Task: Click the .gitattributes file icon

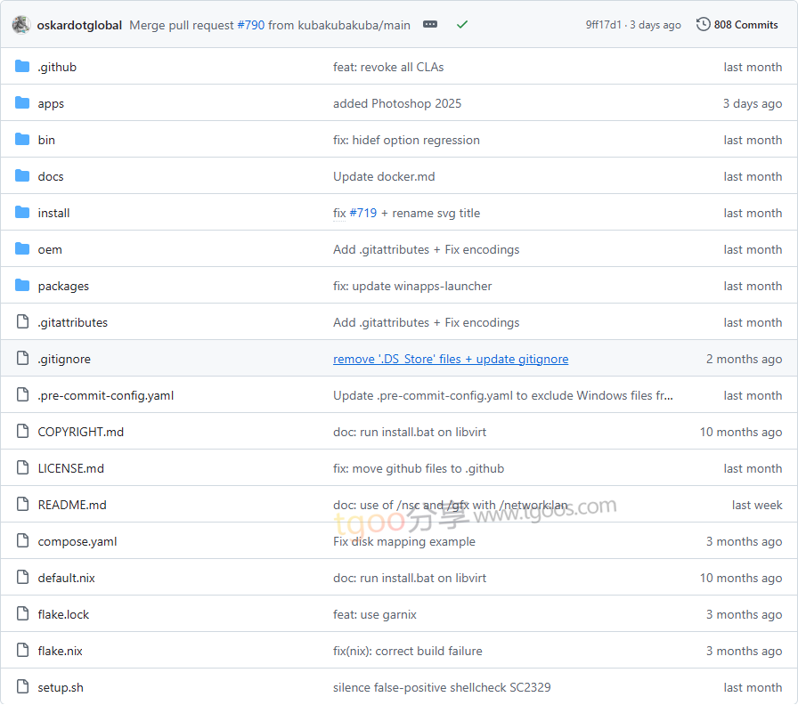Action: (22, 322)
